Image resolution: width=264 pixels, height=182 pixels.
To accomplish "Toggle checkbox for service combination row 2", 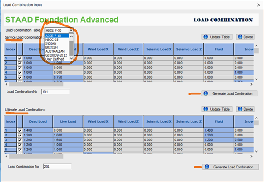I will [20, 63].
